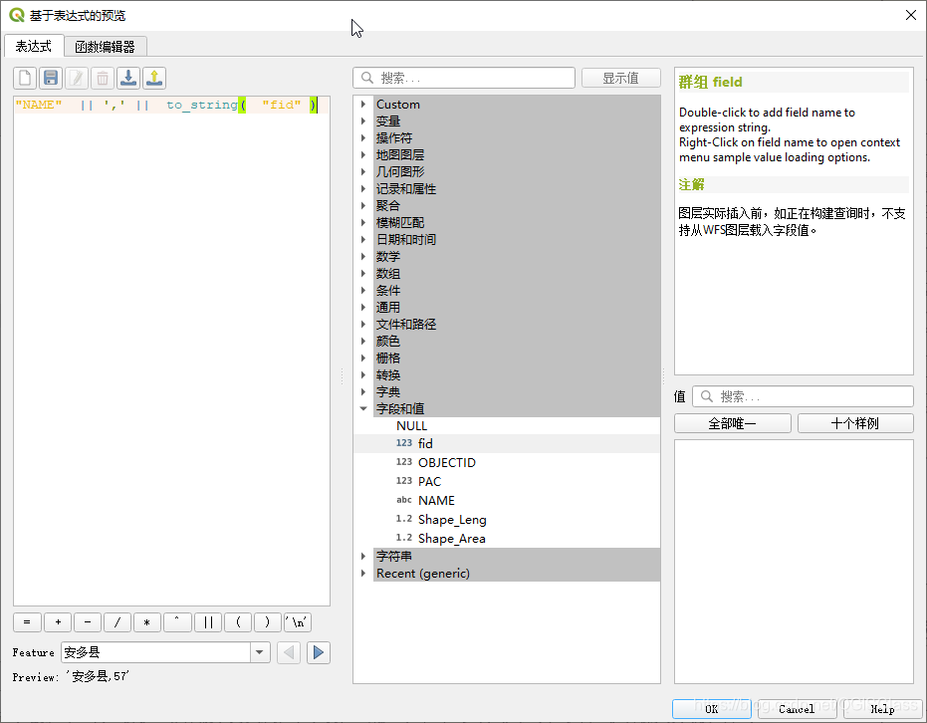Click the clear expression (new file) icon
Viewport: 927px width, 723px height.
pyautogui.click(x=26, y=78)
